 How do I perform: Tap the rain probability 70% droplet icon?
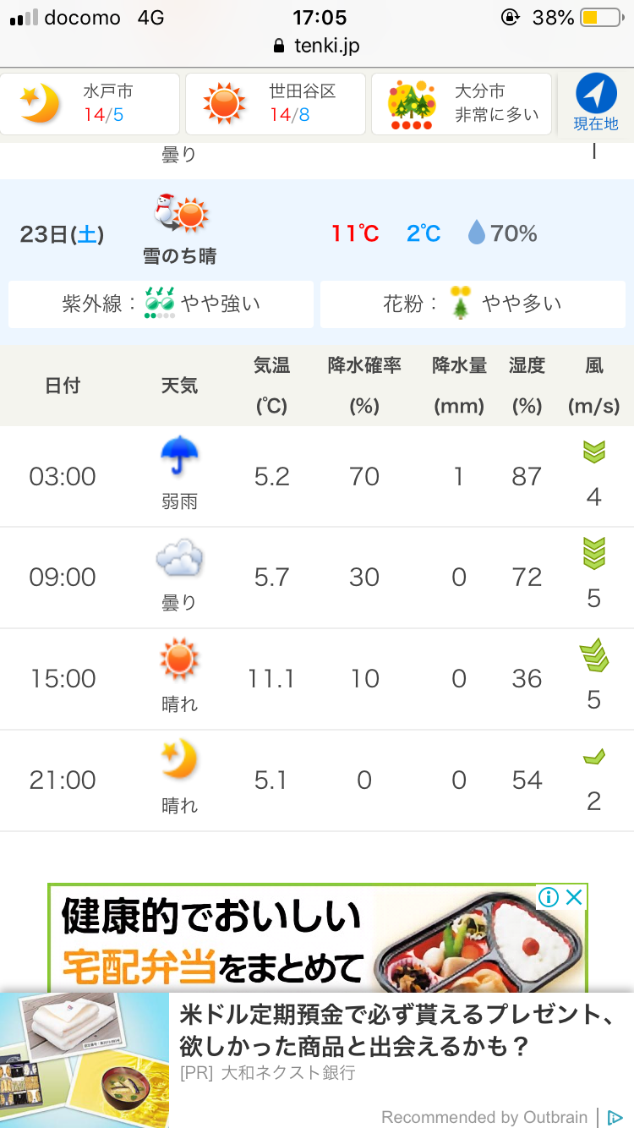pyautogui.click(x=477, y=233)
